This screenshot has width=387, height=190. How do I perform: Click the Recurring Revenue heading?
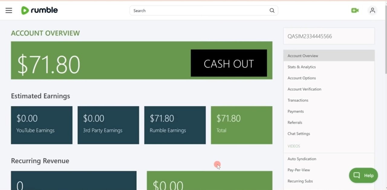tap(40, 161)
